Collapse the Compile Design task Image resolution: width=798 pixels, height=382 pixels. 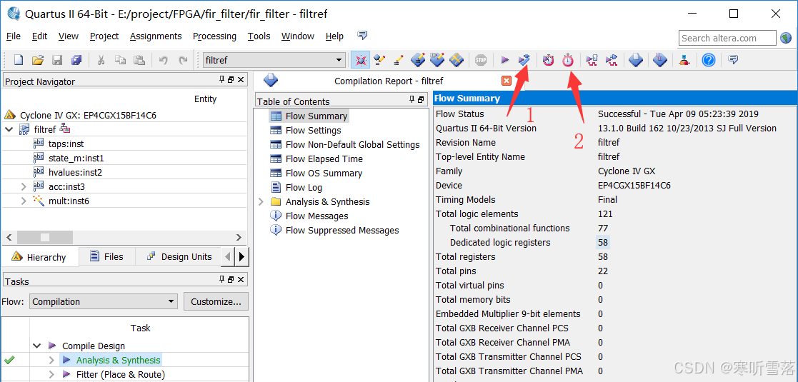click(x=36, y=346)
